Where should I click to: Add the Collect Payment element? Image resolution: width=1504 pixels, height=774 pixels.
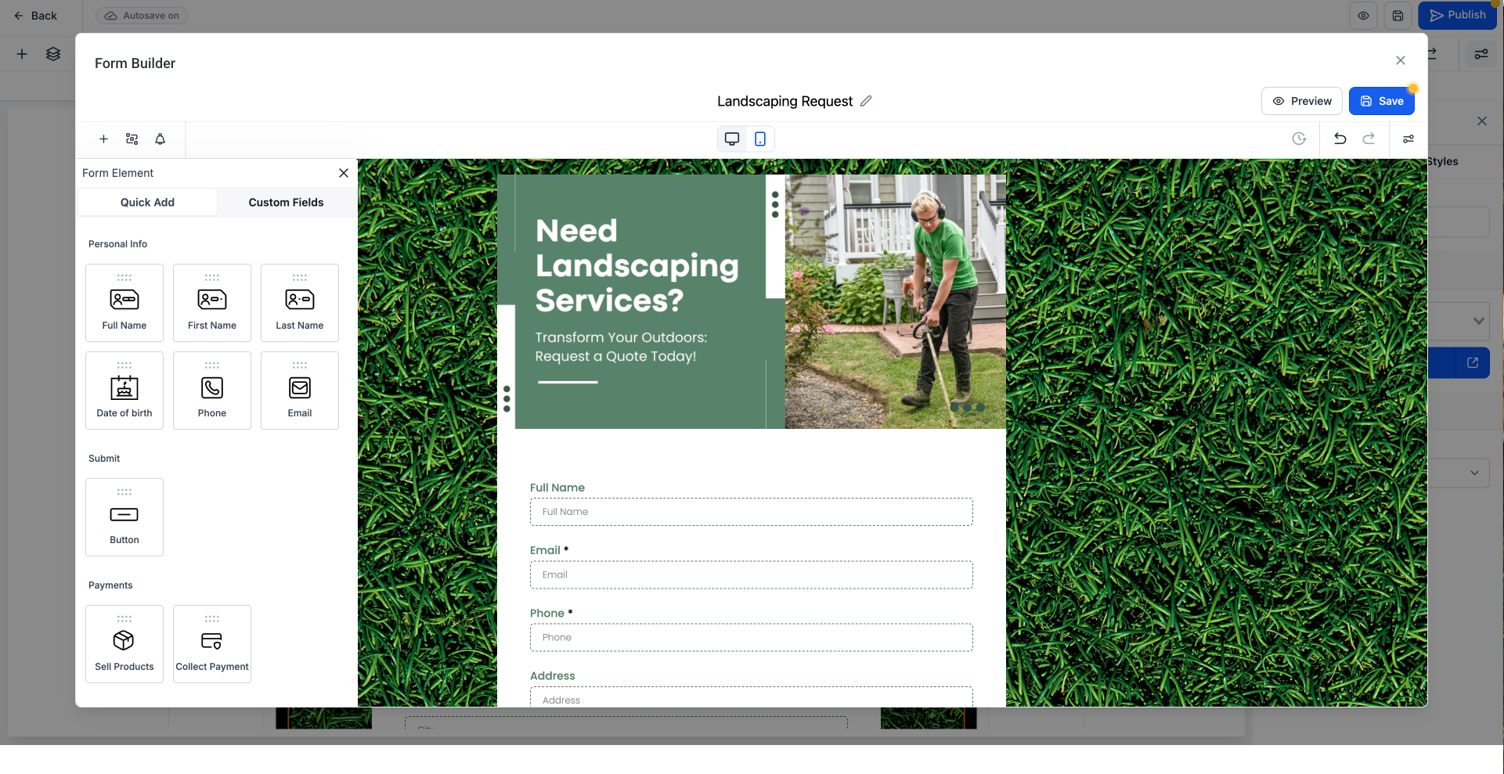[212, 644]
